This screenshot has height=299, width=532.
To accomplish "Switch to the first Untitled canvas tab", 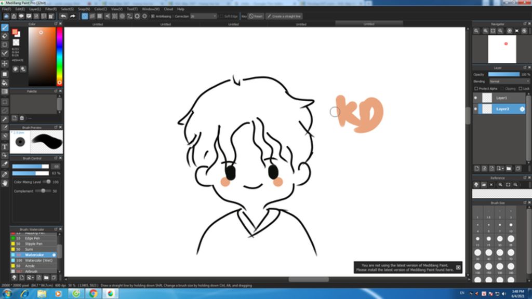I will [98, 24].
